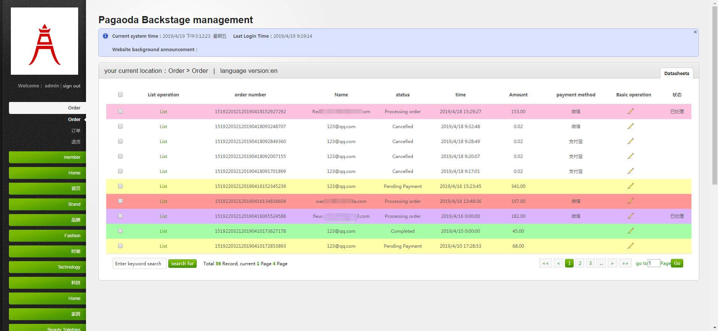Click the edit pencil for the 153.00 order
The width and height of the screenshot is (718, 331).
[630, 111]
